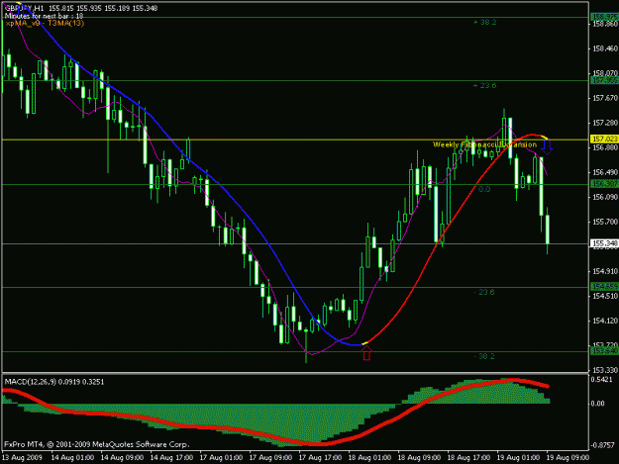The height and width of the screenshot is (464, 619).
Task: Click the '14 Aug 09:00' time axis label
Action: click(122, 458)
